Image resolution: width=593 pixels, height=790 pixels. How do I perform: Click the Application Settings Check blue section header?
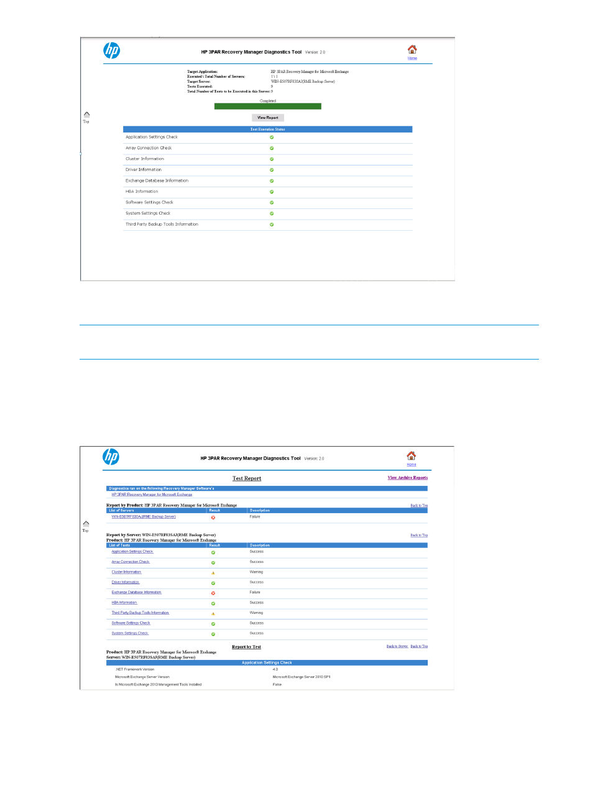(267, 663)
